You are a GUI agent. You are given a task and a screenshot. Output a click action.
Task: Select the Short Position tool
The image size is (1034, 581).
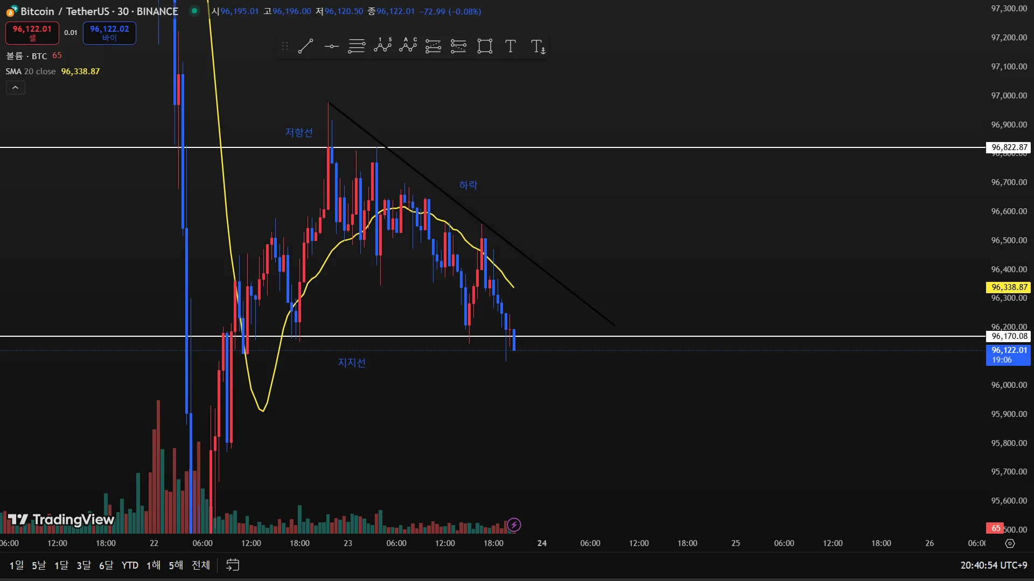[458, 46]
